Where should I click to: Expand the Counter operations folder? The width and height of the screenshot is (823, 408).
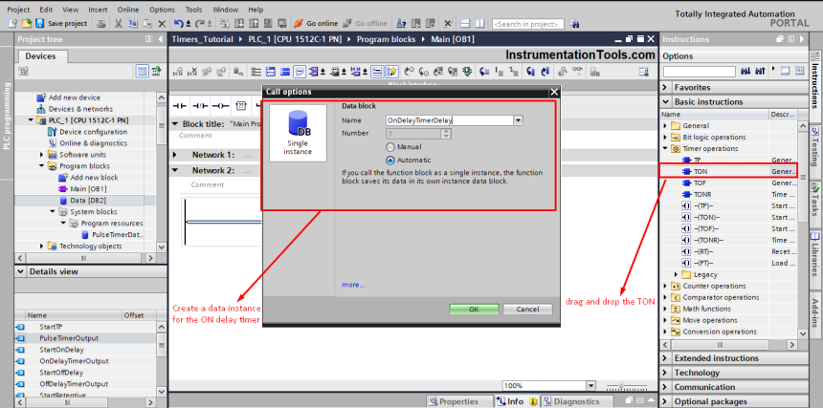665,286
